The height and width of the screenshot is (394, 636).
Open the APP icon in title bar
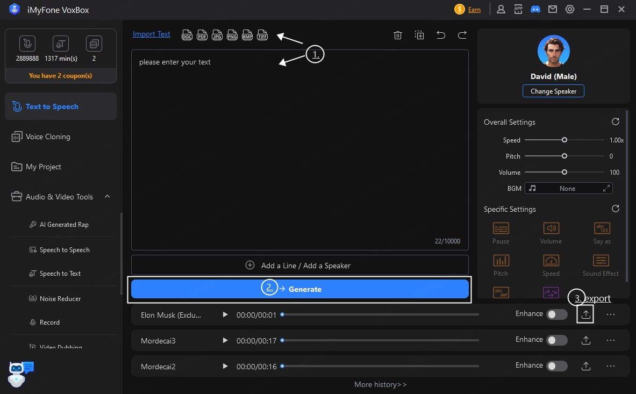click(x=518, y=9)
